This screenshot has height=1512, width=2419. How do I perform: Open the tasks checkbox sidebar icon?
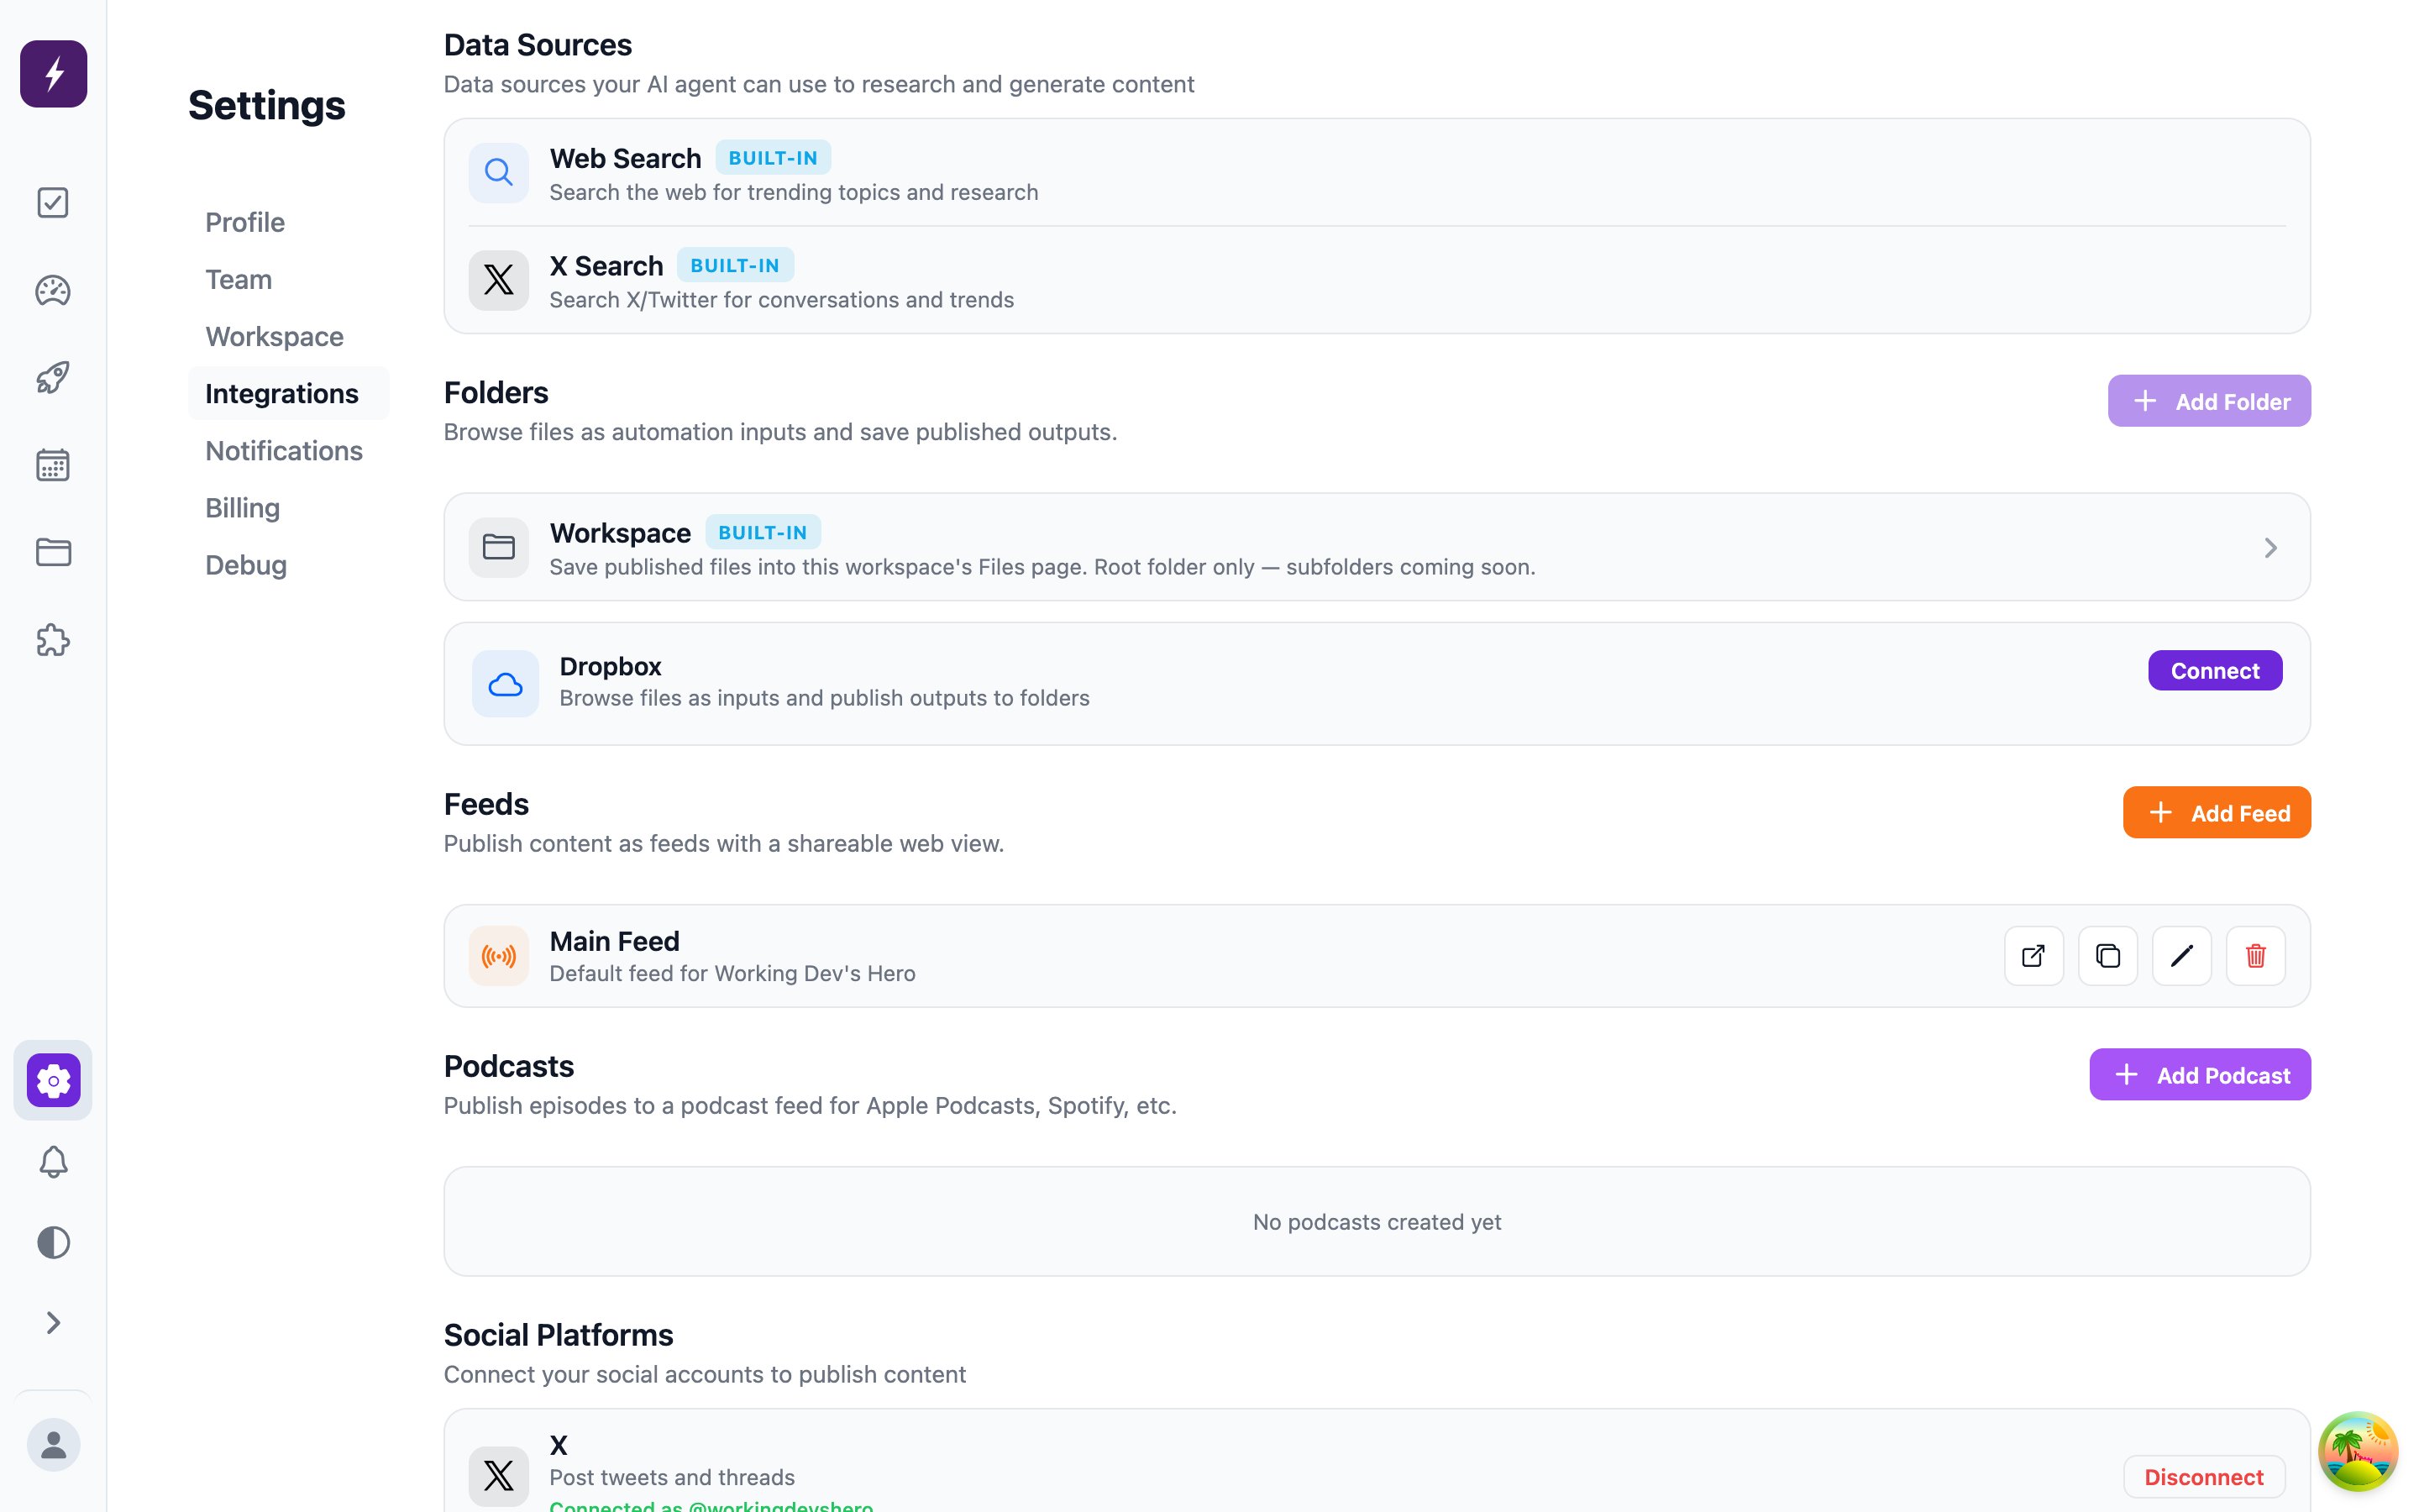click(53, 203)
